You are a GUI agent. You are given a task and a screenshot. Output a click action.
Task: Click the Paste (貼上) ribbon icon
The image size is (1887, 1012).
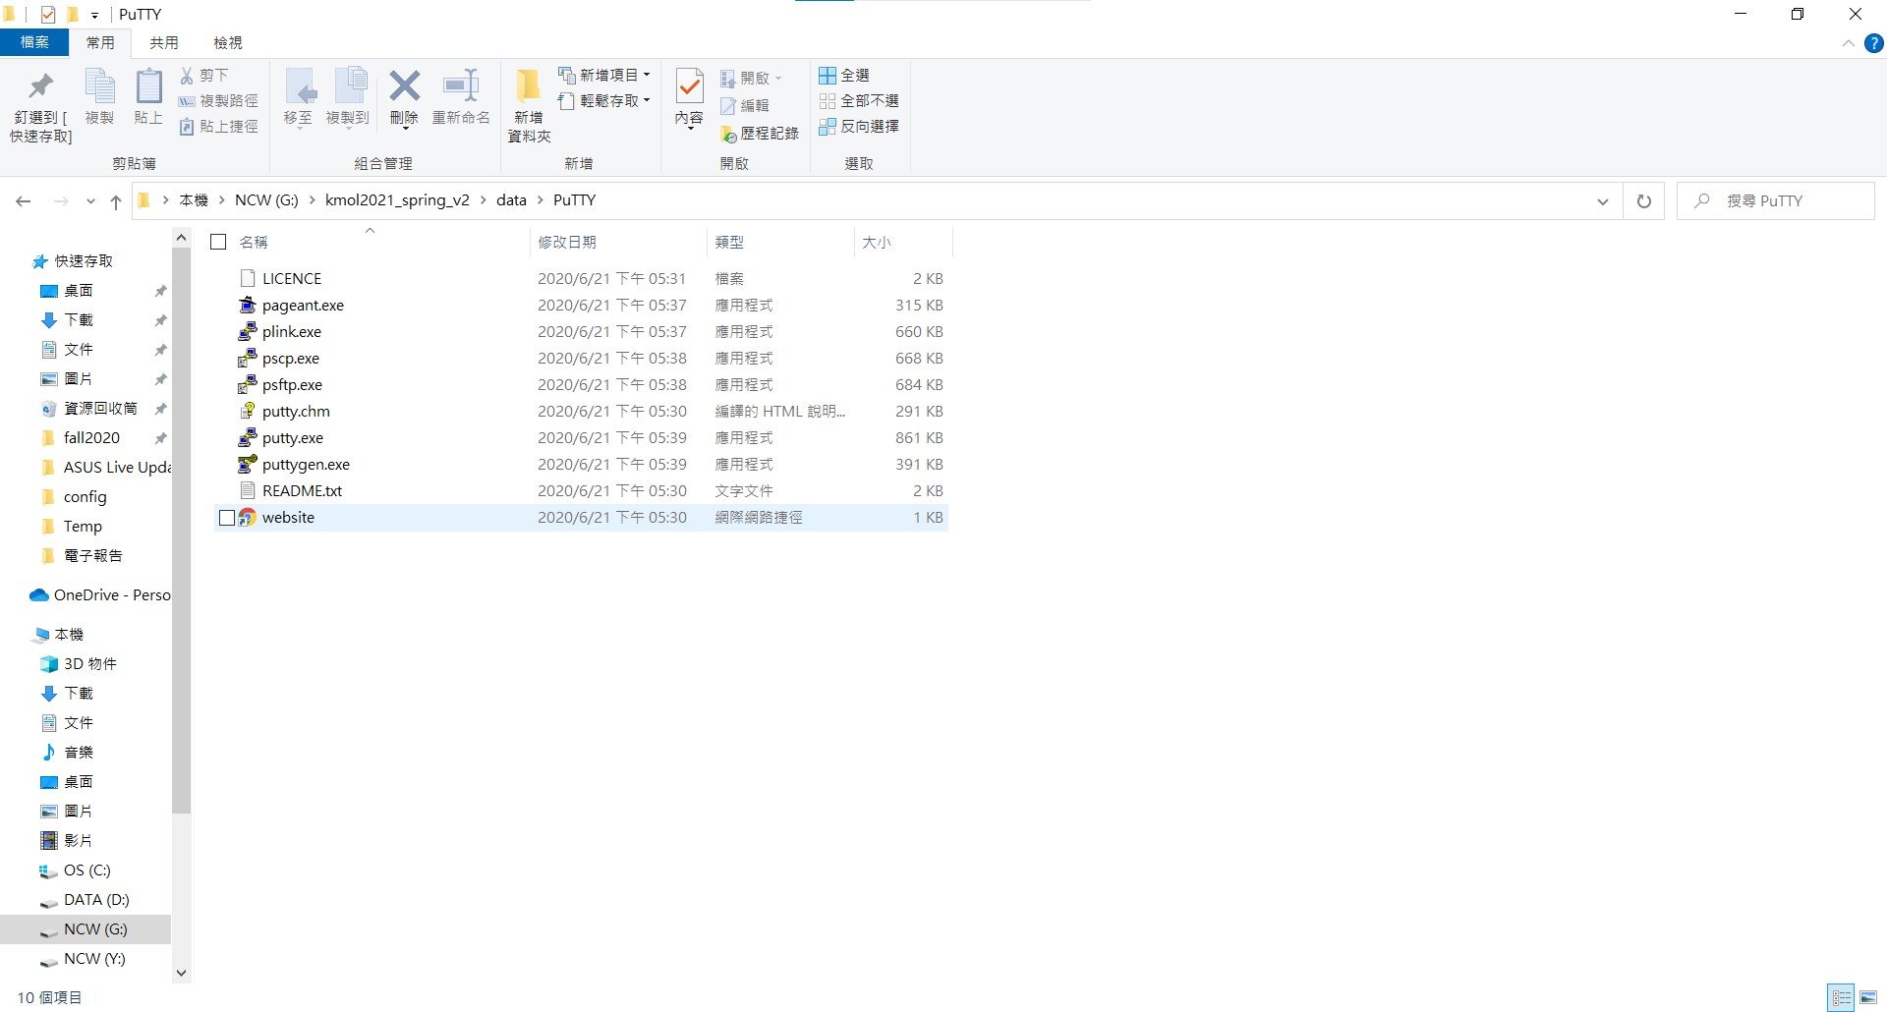pos(148,86)
